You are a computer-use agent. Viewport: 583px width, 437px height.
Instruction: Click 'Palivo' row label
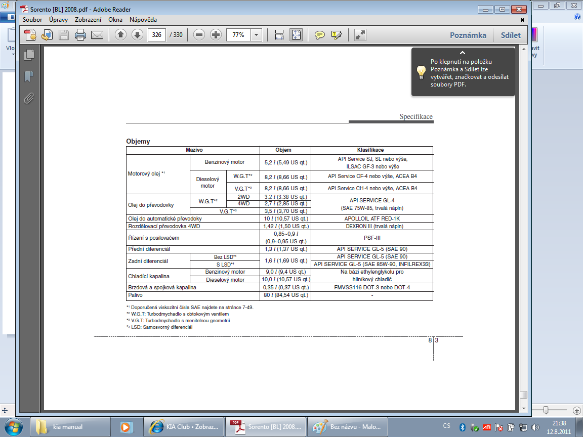(x=135, y=295)
